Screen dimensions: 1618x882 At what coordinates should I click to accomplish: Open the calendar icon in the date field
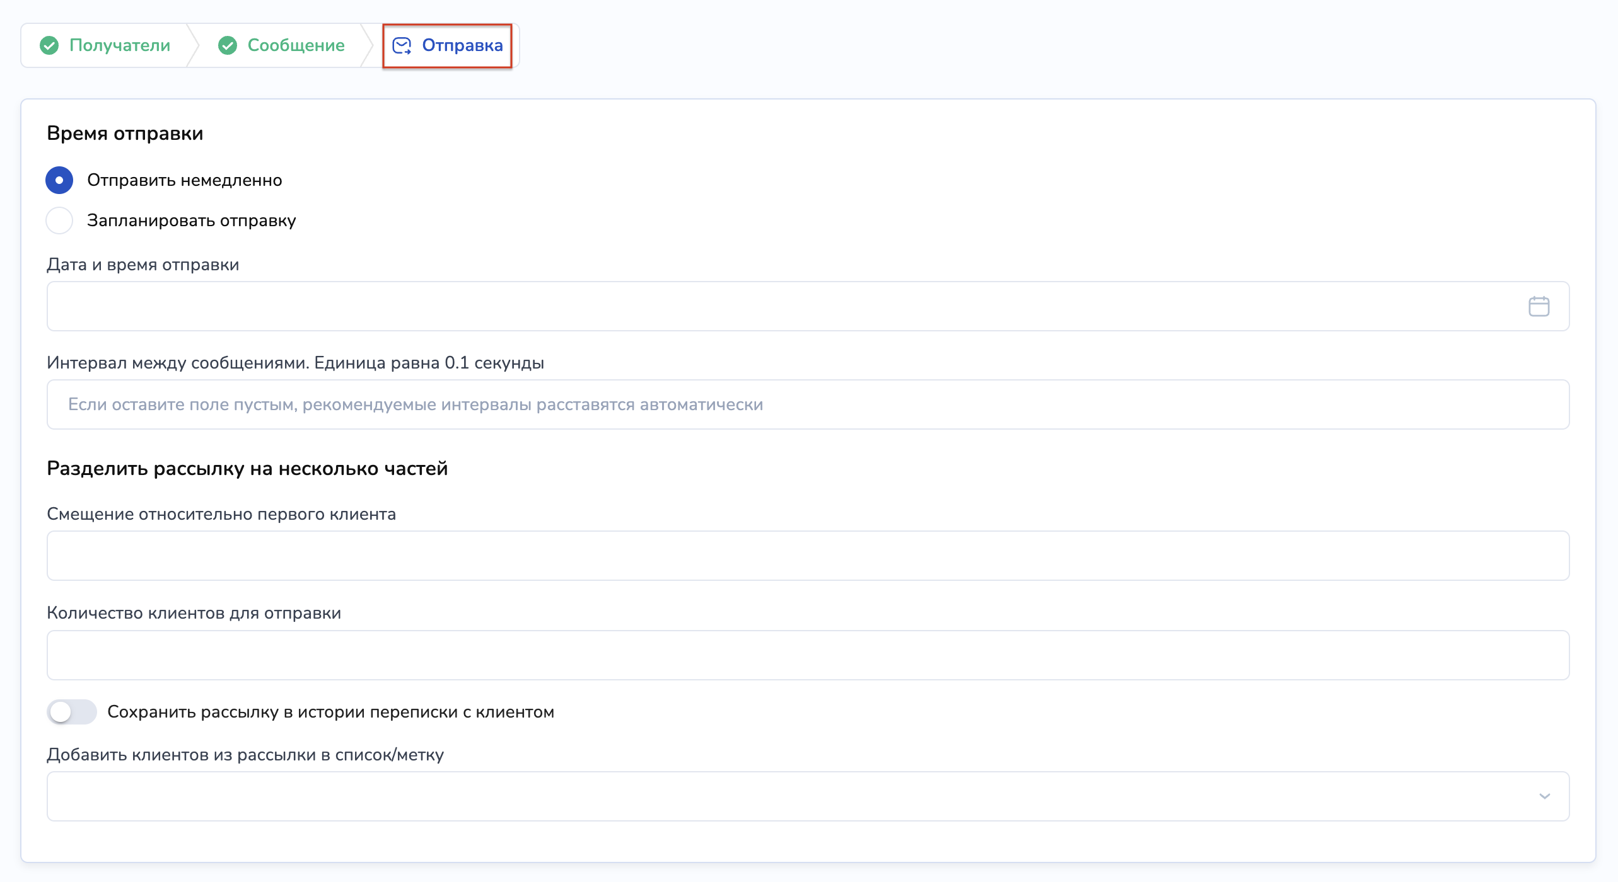(1539, 306)
